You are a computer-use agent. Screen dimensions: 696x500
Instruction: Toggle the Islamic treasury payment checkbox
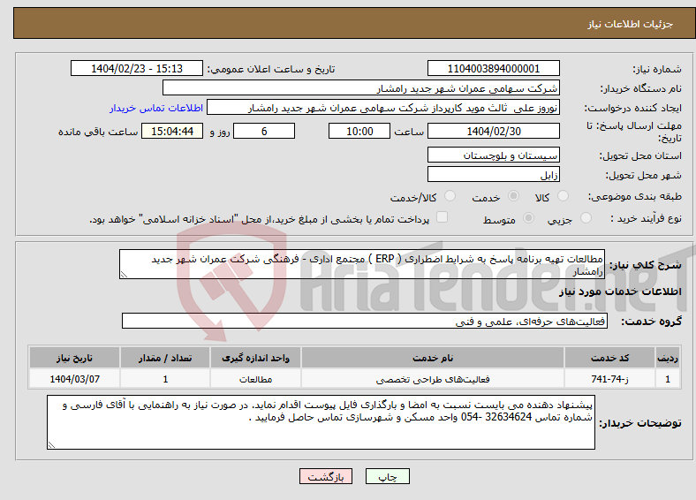[442, 216]
